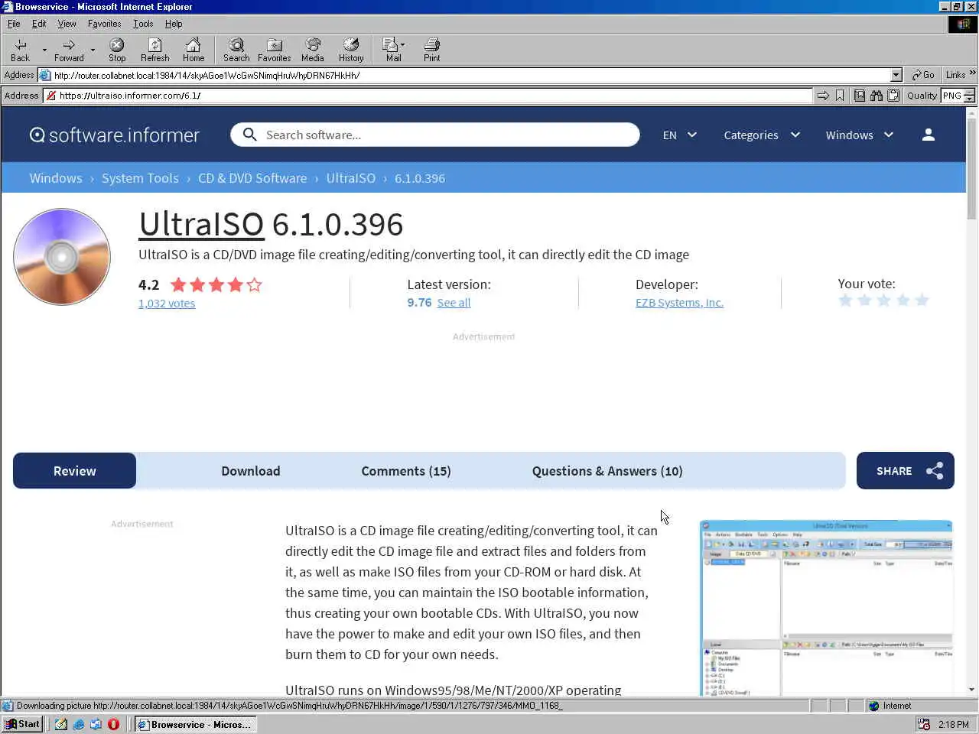Open the Favorites toolbar button

(x=274, y=50)
